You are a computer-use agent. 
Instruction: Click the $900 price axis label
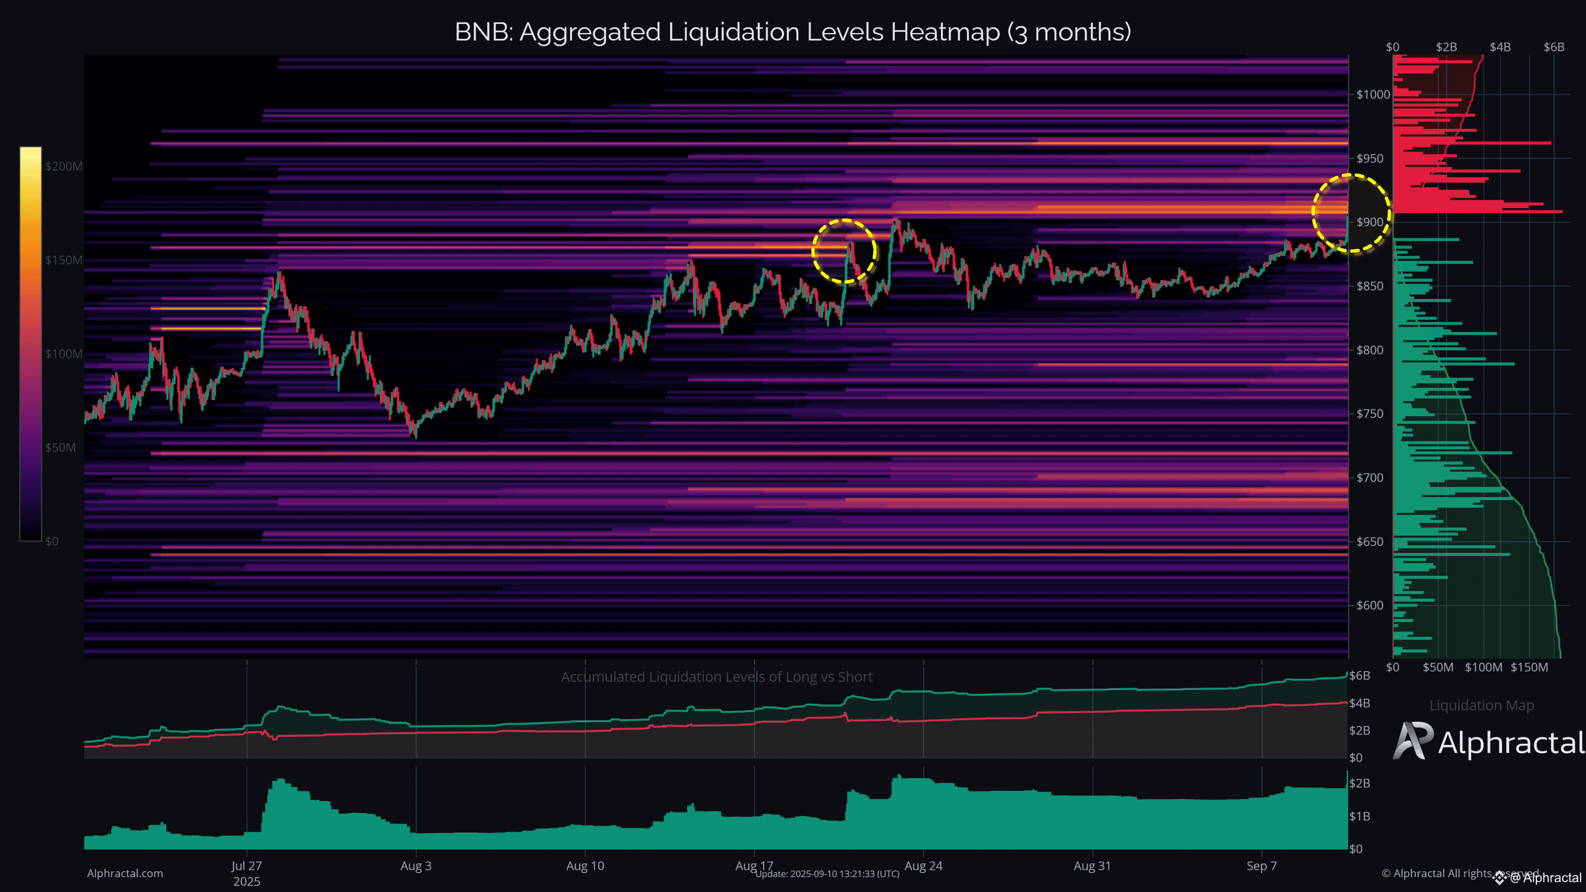coord(1370,222)
